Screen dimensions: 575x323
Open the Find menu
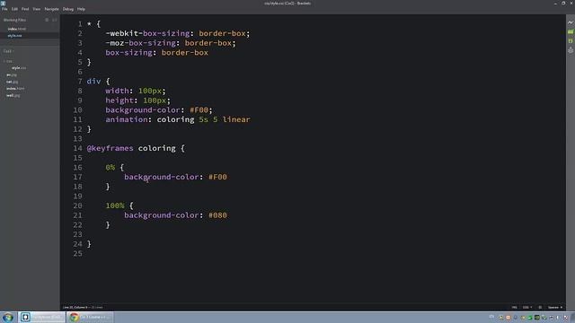tap(25, 9)
